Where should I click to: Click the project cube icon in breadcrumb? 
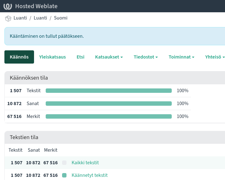[8, 18]
